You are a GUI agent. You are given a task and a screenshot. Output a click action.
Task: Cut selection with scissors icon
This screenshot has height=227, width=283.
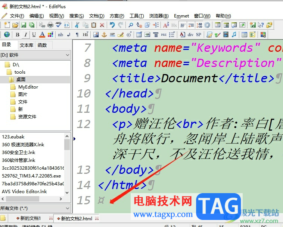coord(77,25)
